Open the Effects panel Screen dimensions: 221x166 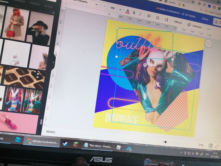coord(178,22)
